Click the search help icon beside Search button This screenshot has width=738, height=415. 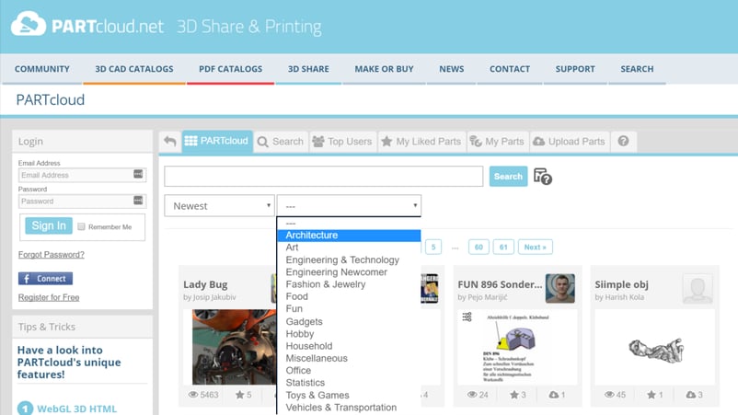[543, 177]
